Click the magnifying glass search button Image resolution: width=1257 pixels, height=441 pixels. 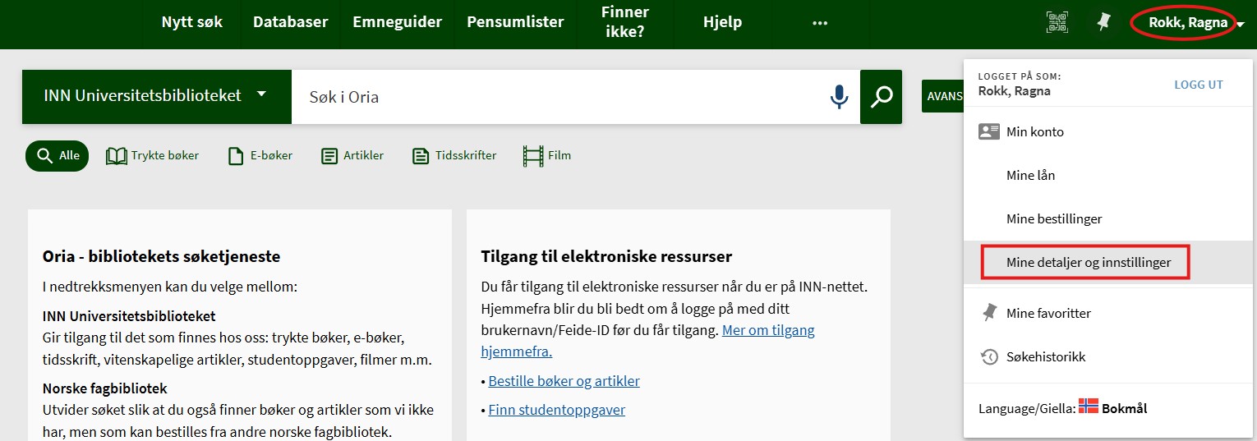(x=881, y=97)
